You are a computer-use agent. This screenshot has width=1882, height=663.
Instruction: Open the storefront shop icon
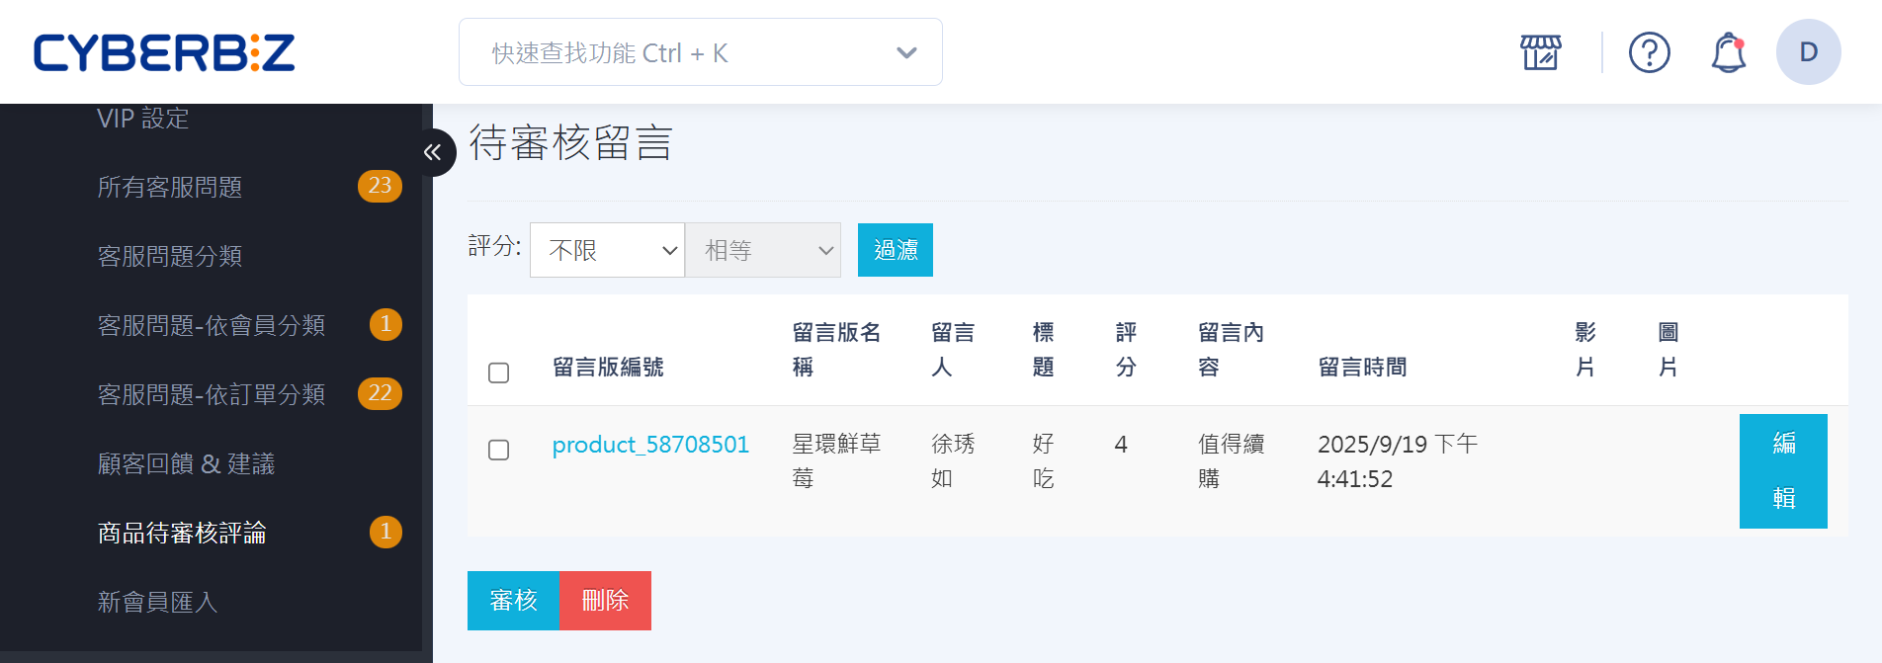click(x=1540, y=52)
